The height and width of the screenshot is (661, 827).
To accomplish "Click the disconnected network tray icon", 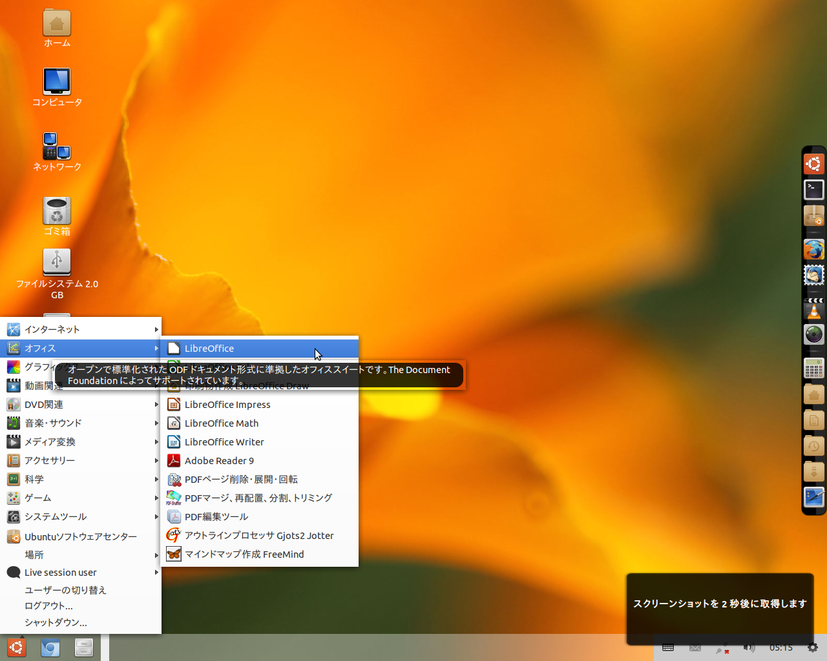I will 722,648.
